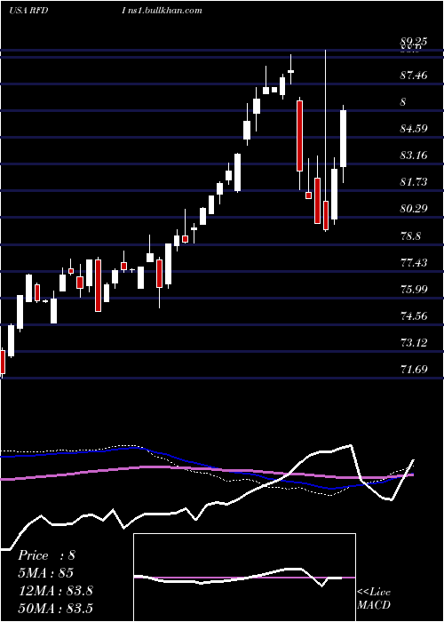Click the 'Price : 8' readout

click(x=46, y=555)
